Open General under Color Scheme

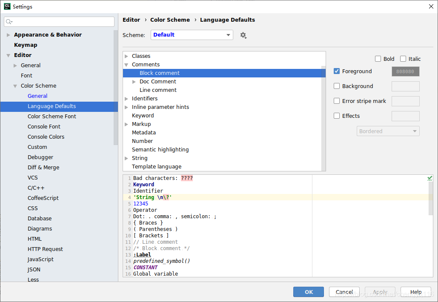click(37, 96)
